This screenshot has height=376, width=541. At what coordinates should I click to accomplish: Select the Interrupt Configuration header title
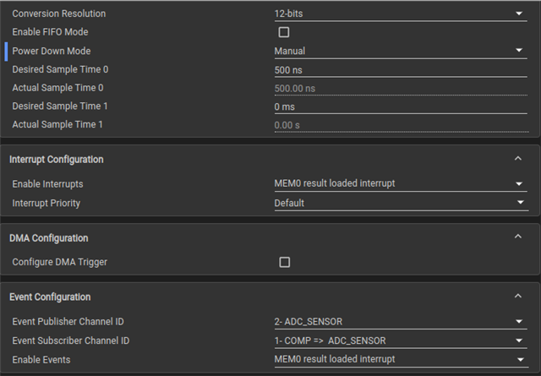pyautogui.click(x=57, y=160)
